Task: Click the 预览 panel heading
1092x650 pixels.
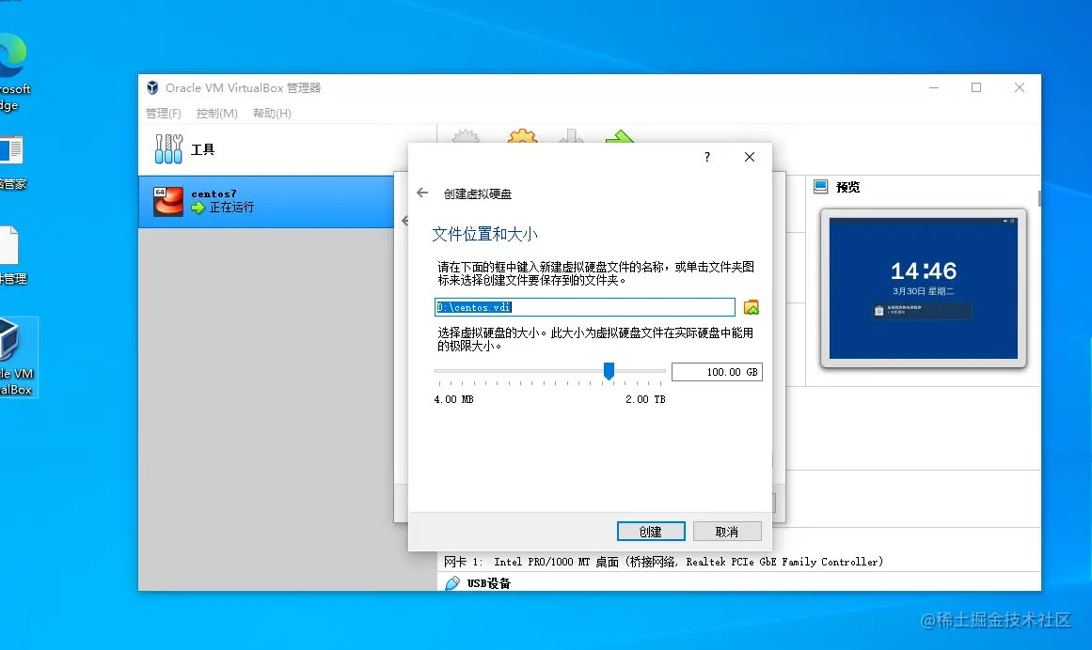Action: click(847, 187)
